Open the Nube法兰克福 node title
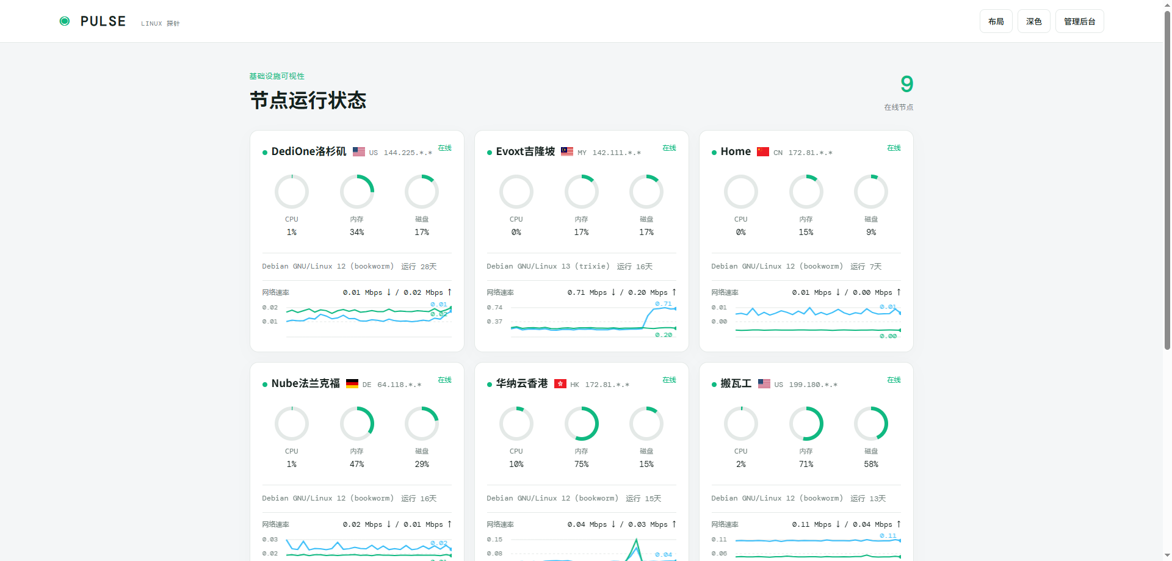The image size is (1172, 561). click(x=306, y=383)
